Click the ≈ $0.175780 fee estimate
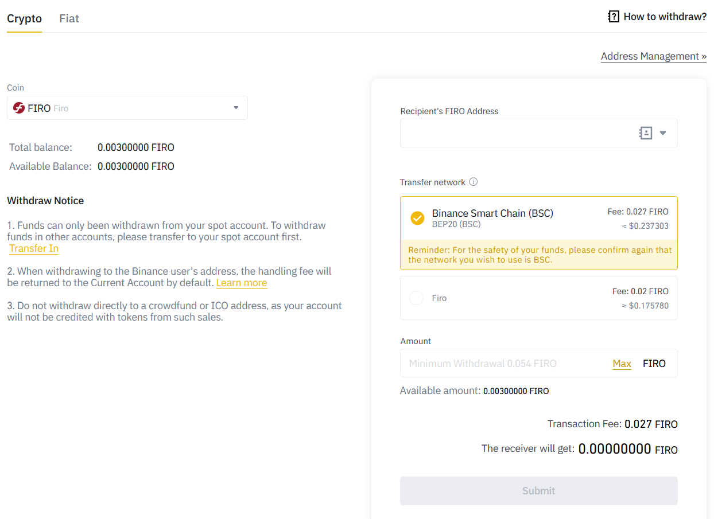714x519 pixels. tap(645, 306)
